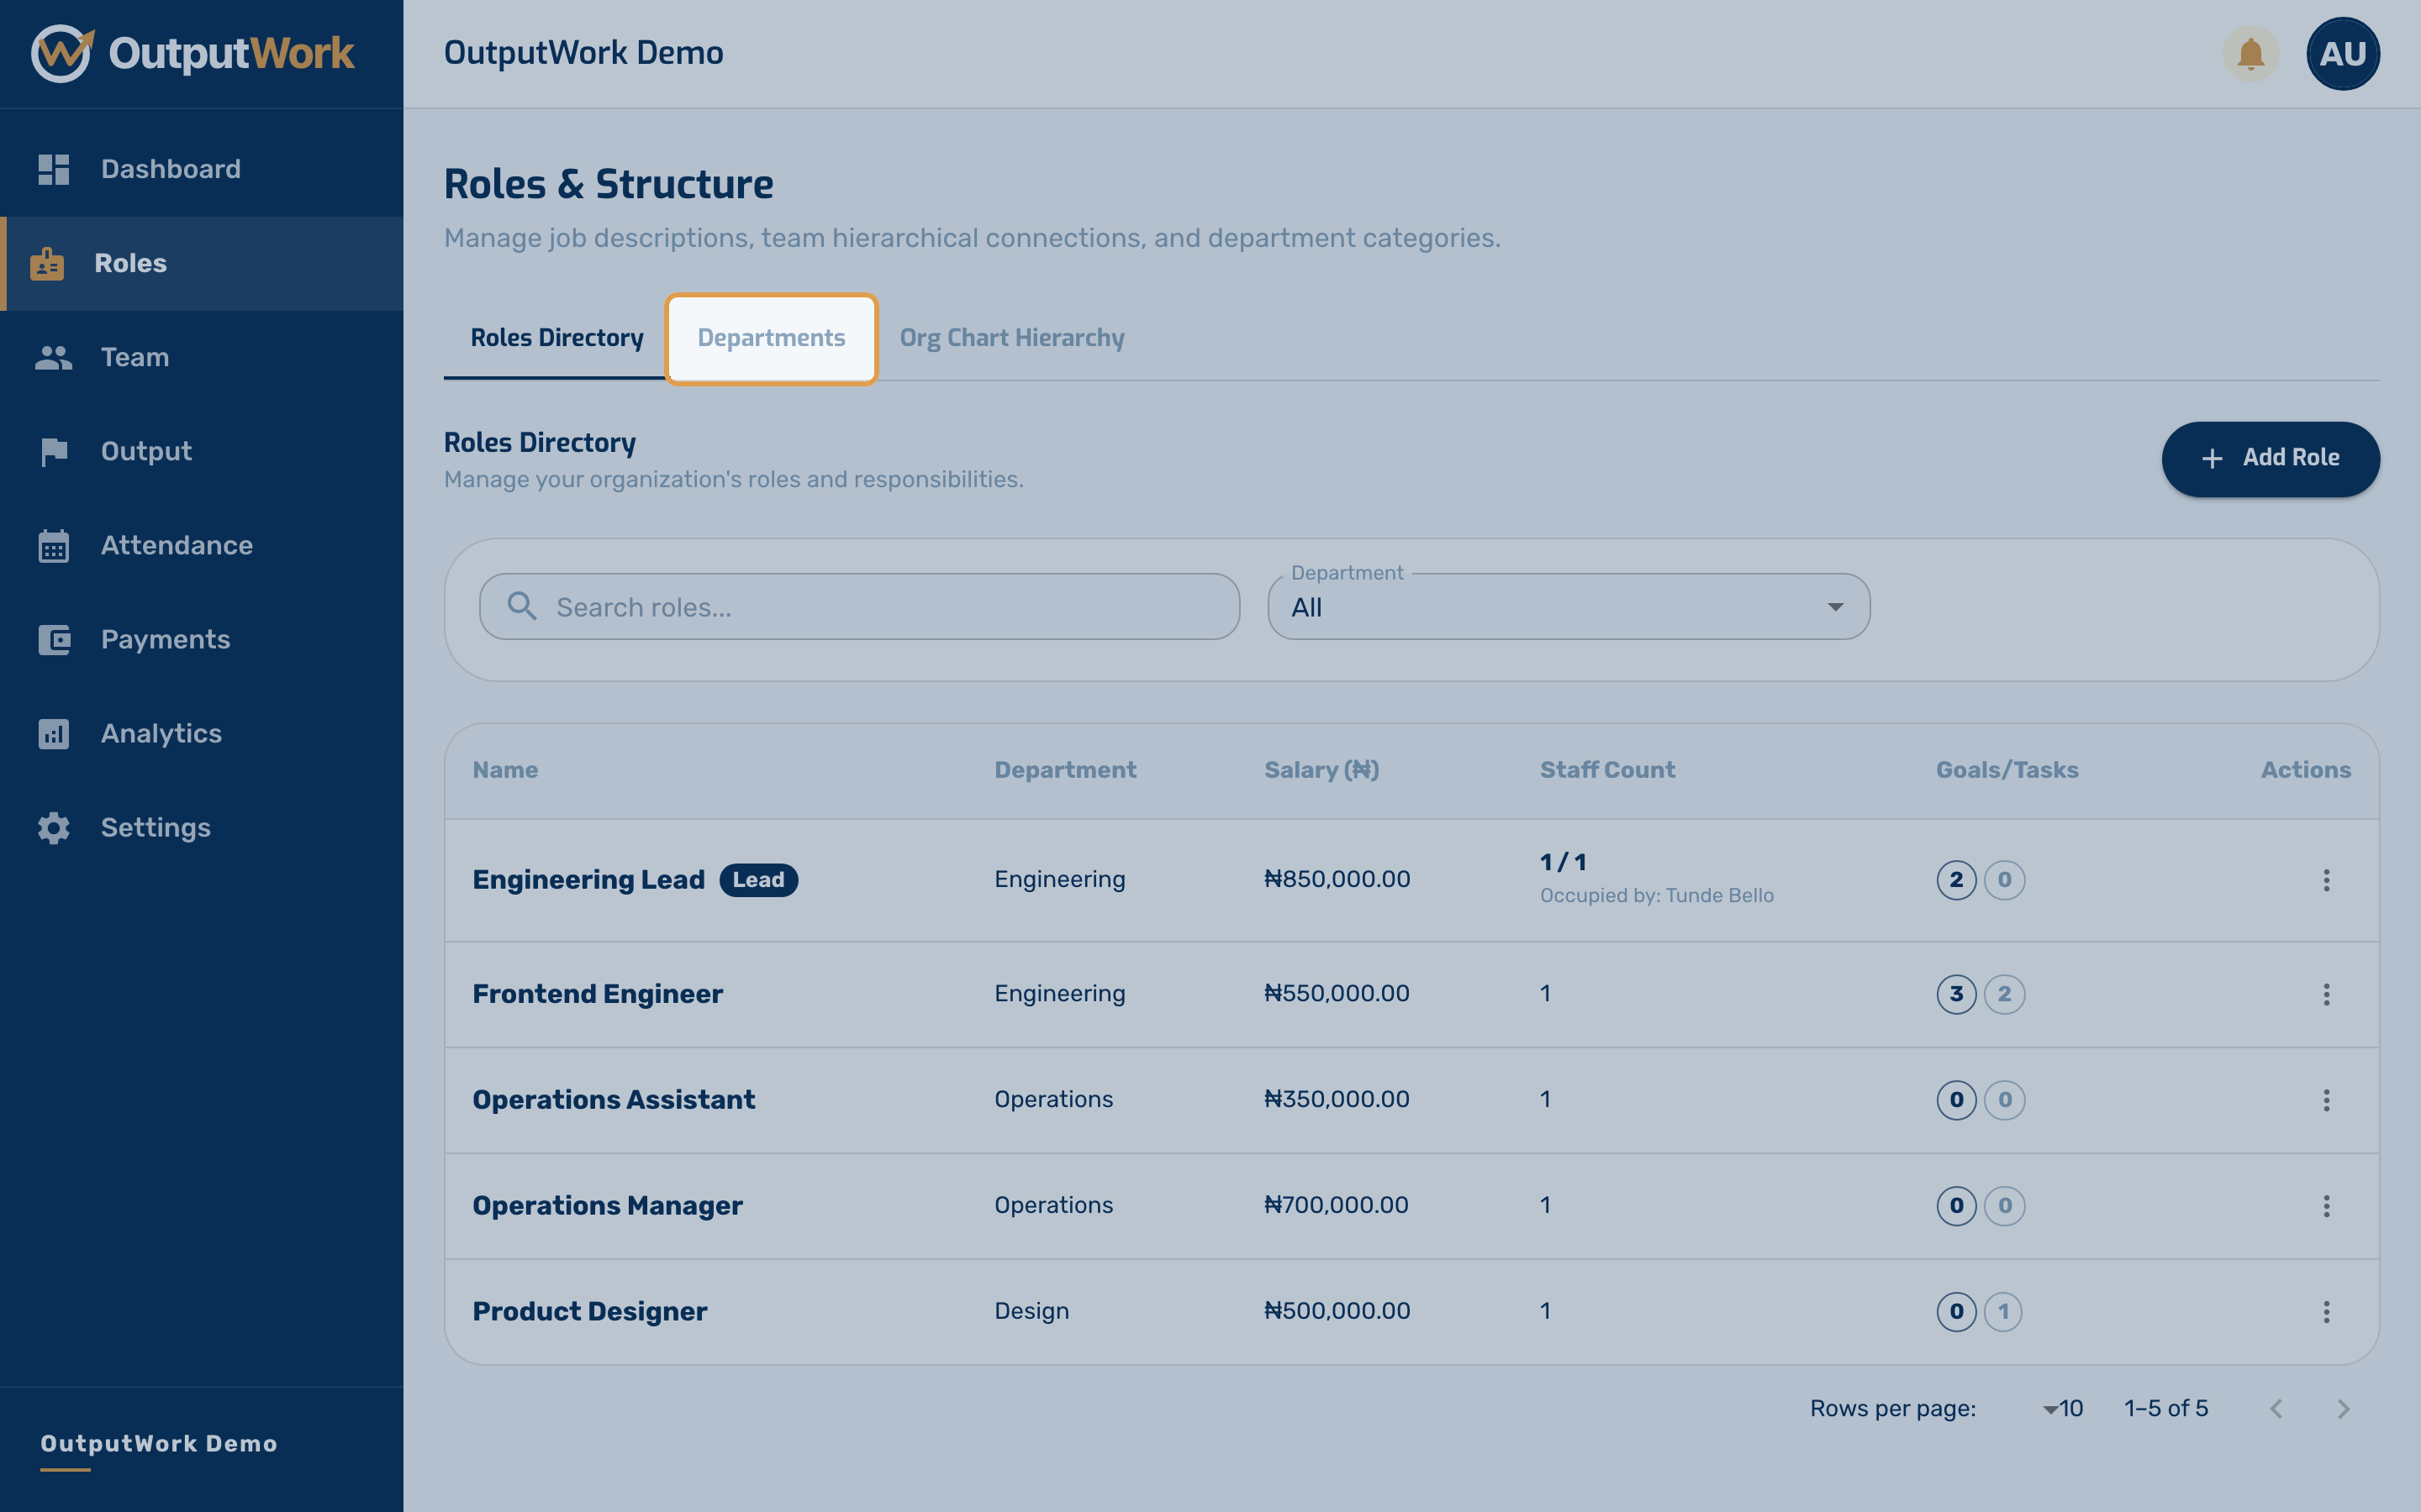
Task: Open actions menu for Operations Manager
Action: click(x=2326, y=1206)
